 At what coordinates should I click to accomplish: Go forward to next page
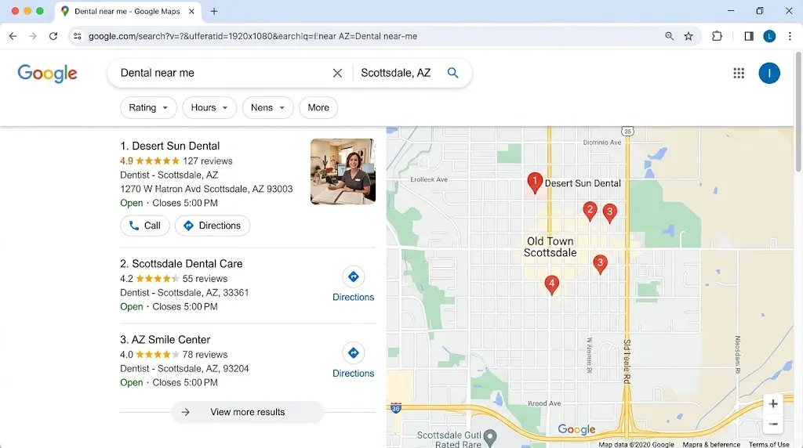pos(33,36)
